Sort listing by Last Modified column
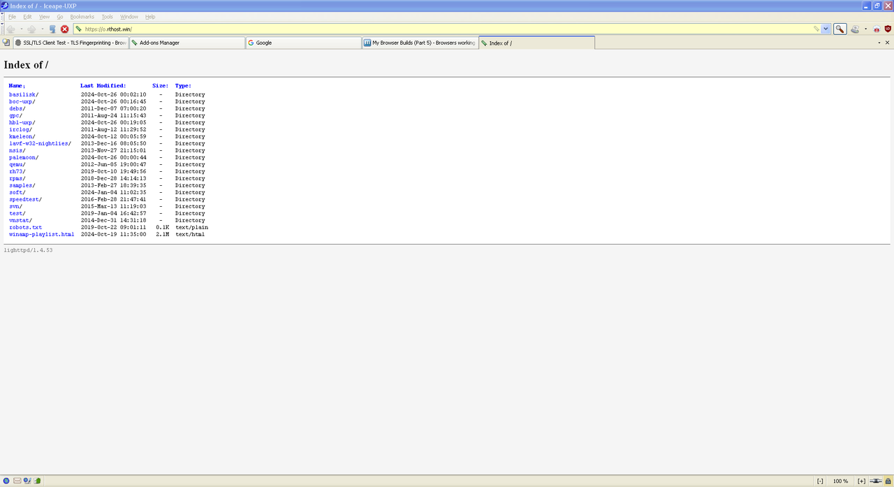Screen dimensions: 894x487 (103, 86)
